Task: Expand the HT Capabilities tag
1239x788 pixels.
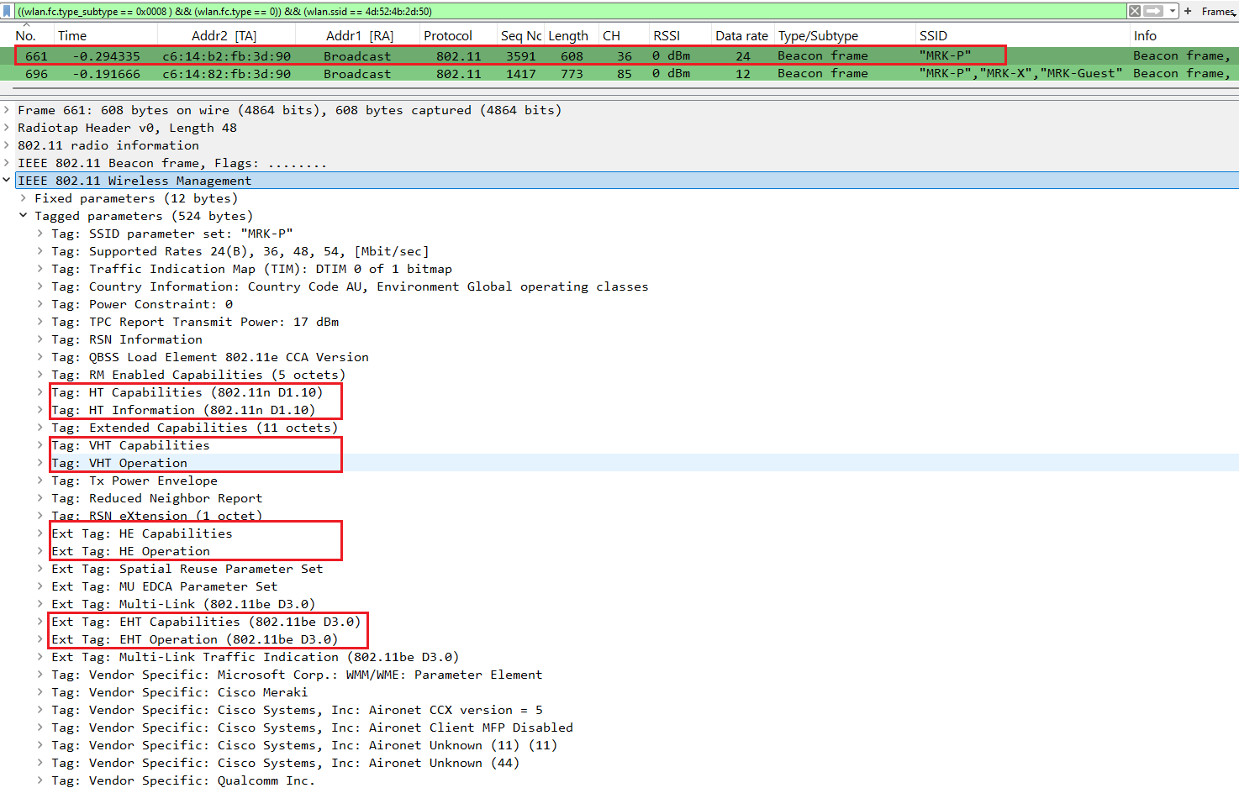Action: click(x=40, y=392)
